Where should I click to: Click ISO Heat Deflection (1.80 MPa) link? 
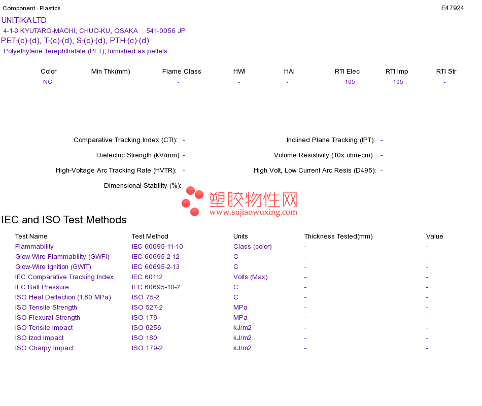[x=63, y=297]
